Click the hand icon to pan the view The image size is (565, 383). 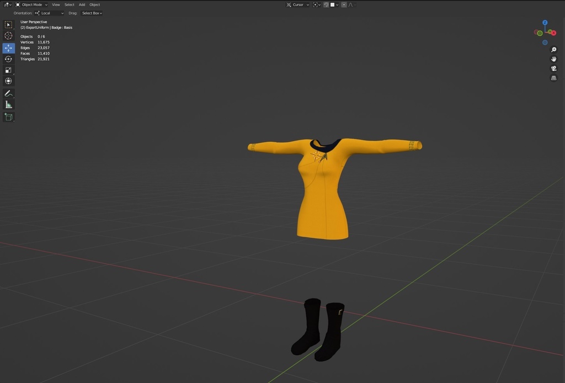554,59
